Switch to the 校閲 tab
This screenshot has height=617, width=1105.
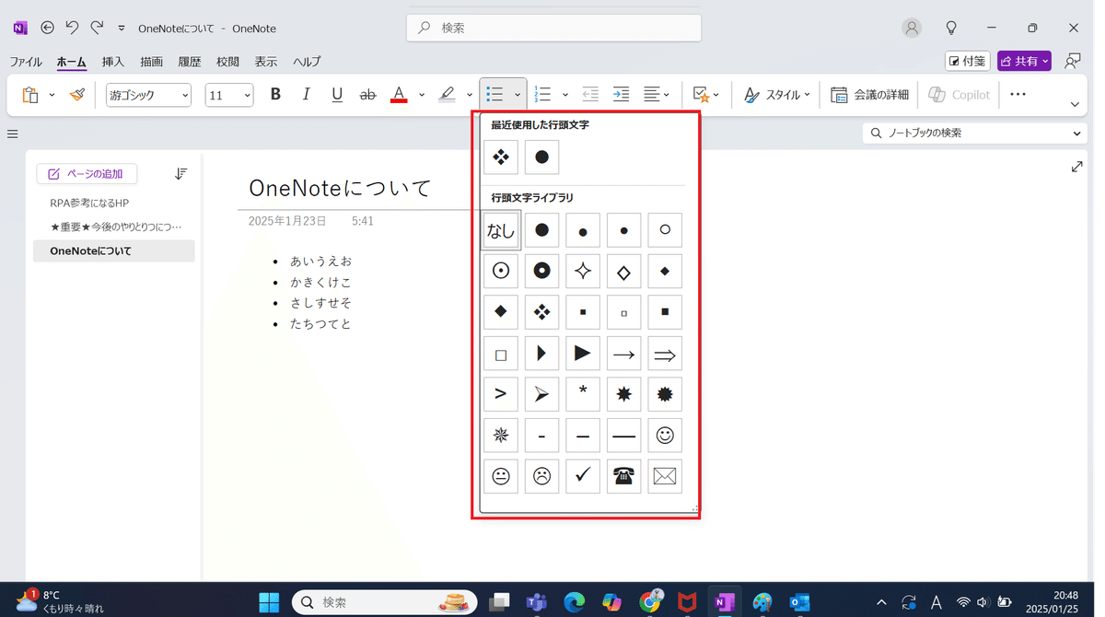[227, 62]
